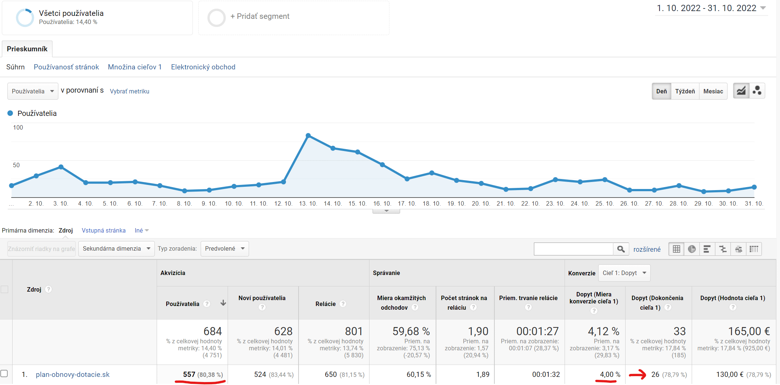
Task: Select pie chart percentage view icon
Action: click(x=692, y=249)
